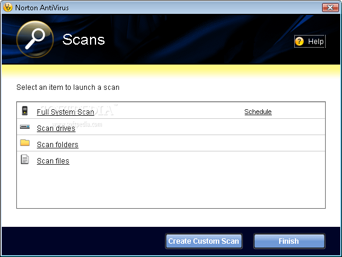342x257 pixels.
Task: Click the Full System Scan computer icon
Action: [x=25, y=110]
